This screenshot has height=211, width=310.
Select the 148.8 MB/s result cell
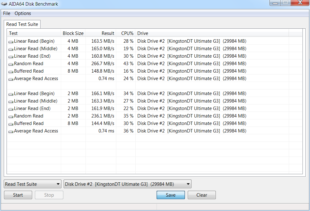pyautogui.click(x=103, y=71)
